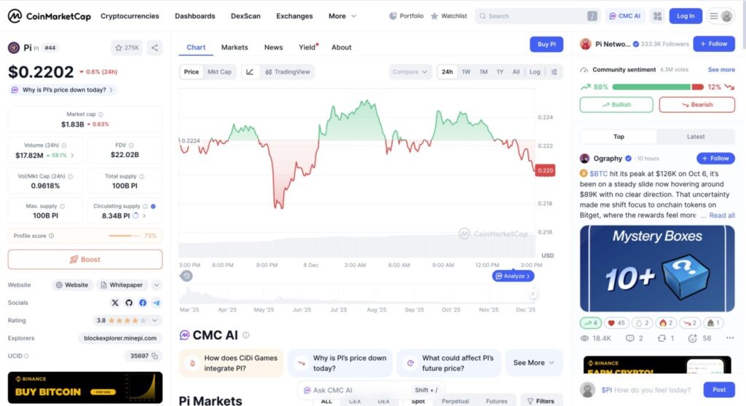This screenshot has width=746, height=406.
Task: Click the Buy PI button
Action: 546,44
